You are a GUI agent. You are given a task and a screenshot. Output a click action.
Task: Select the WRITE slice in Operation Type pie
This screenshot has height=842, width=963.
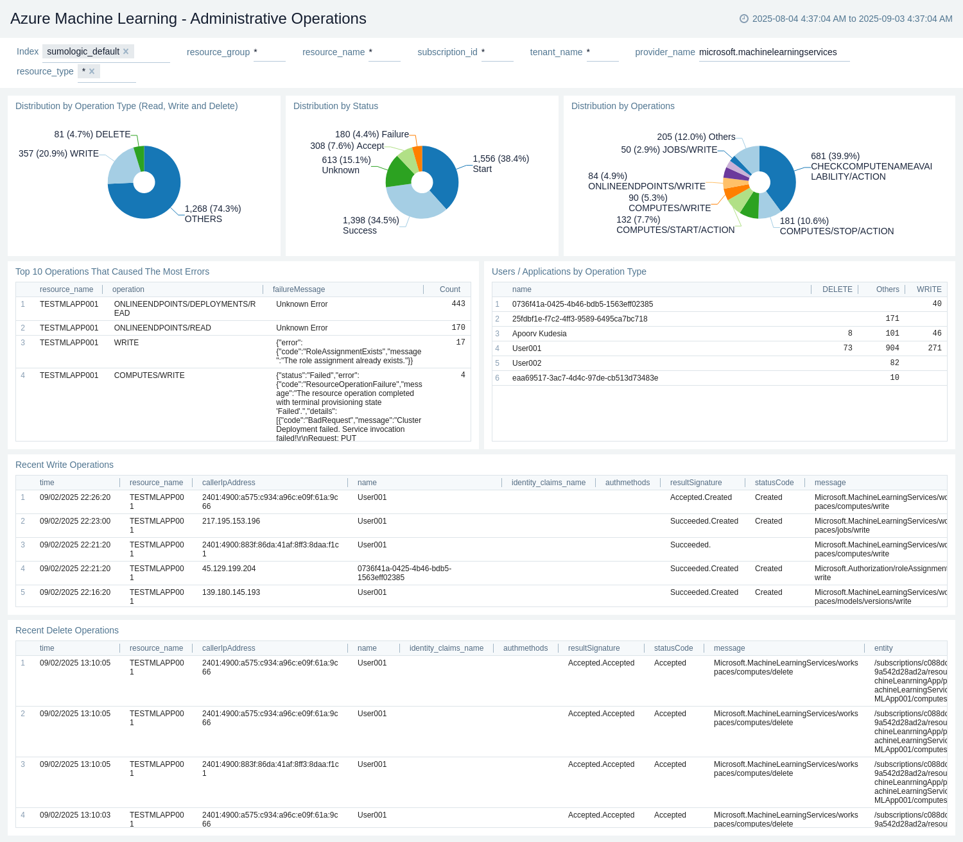tap(122, 167)
